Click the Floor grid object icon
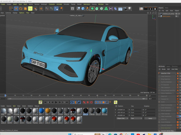Screen dimensions: 181x135 pos(120,9)
